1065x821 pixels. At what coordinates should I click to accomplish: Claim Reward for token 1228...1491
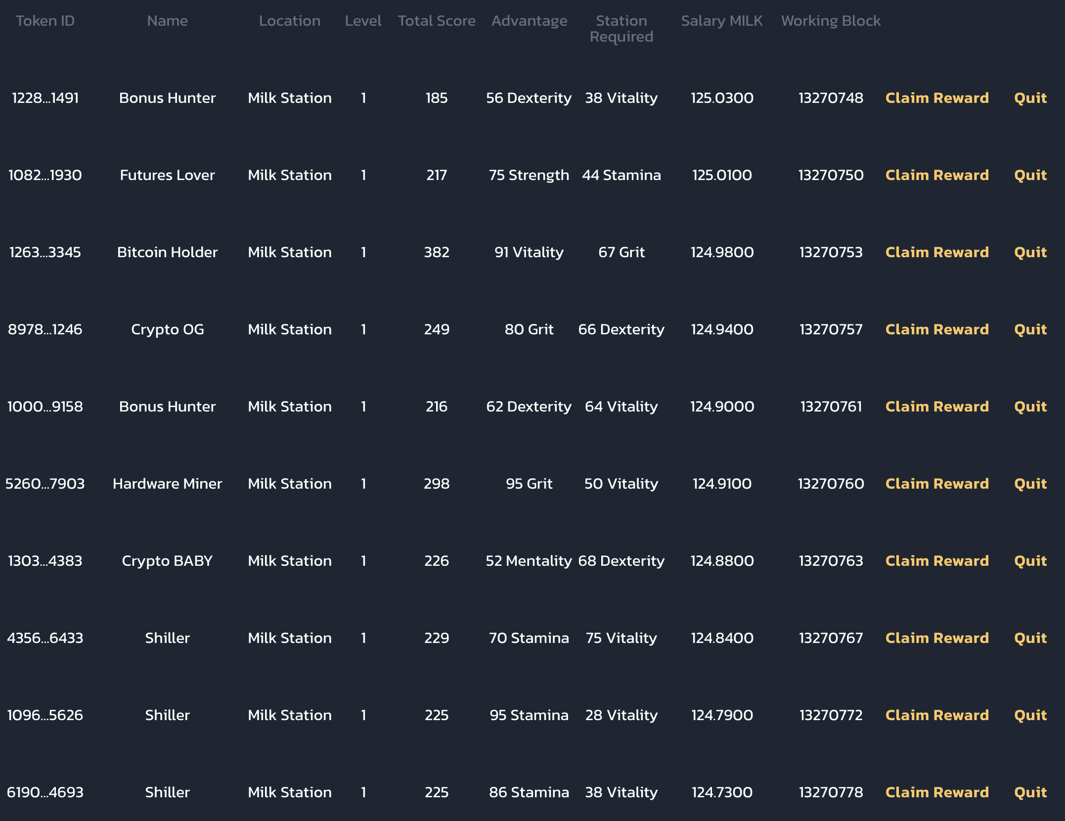point(937,98)
